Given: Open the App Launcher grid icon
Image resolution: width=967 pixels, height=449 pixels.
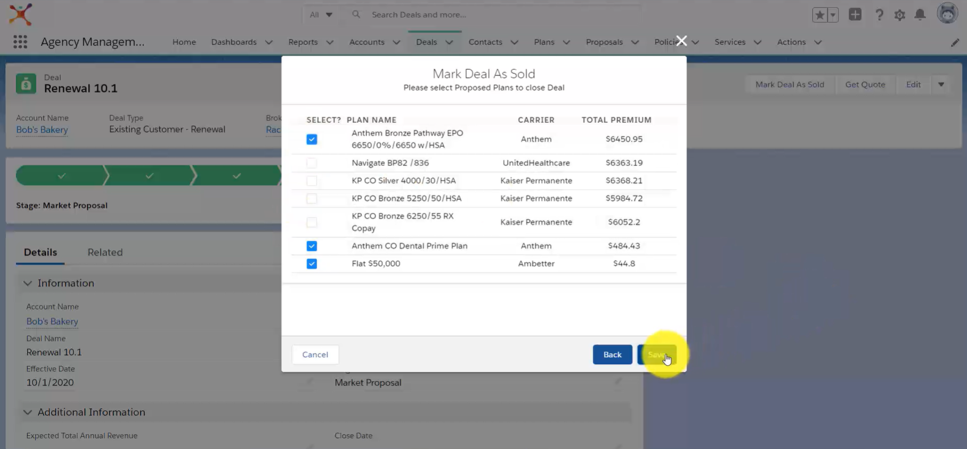Looking at the screenshot, I should pos(20,42).
